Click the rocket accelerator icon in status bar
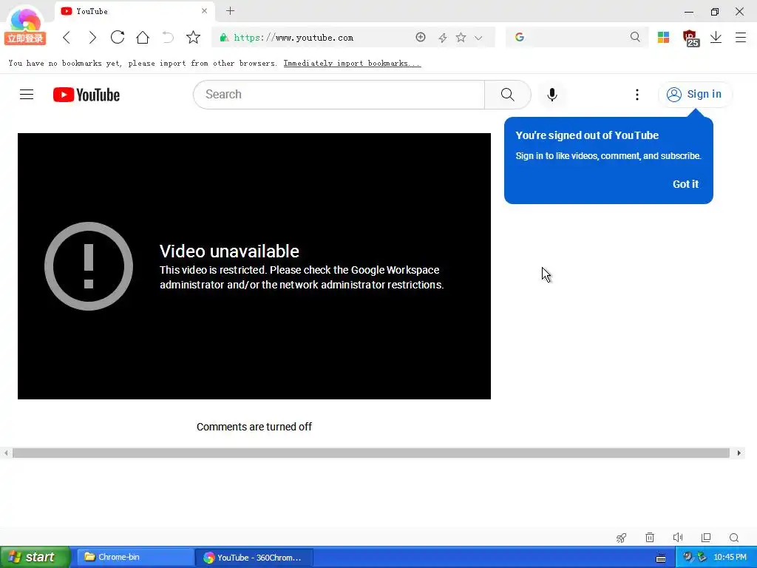757x568 pixels. (x=621, y=538)
